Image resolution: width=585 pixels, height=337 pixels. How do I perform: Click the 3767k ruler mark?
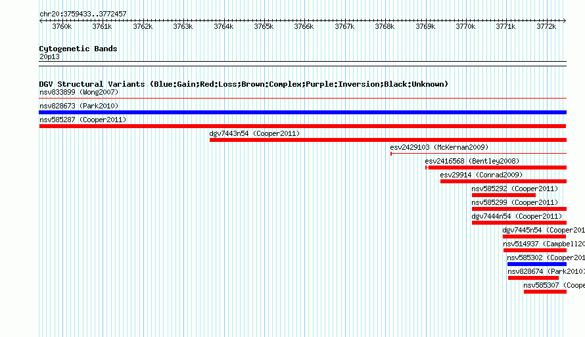tap(344, 26)
